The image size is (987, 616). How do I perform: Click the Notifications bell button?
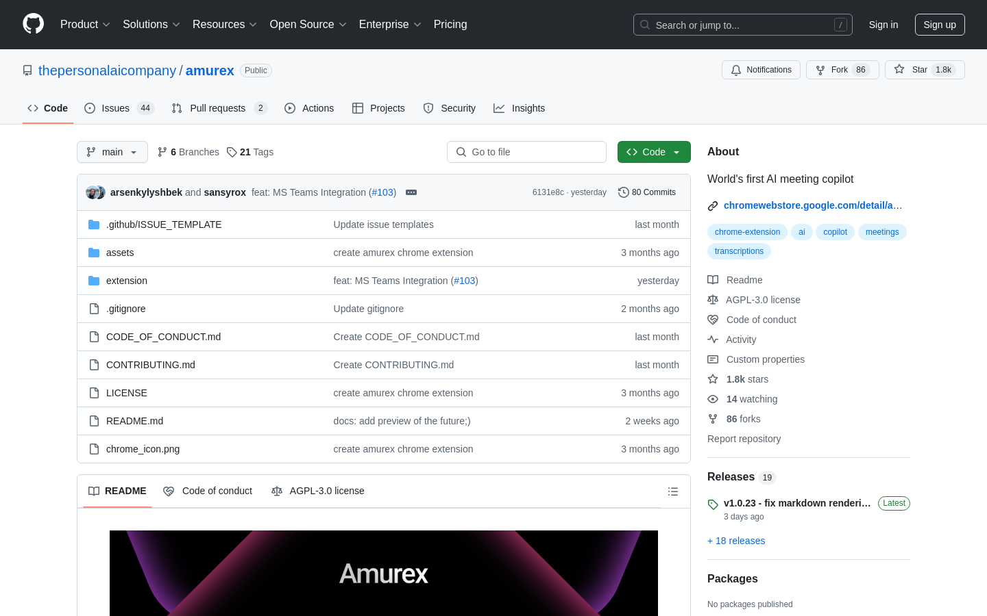pos(761,70)
